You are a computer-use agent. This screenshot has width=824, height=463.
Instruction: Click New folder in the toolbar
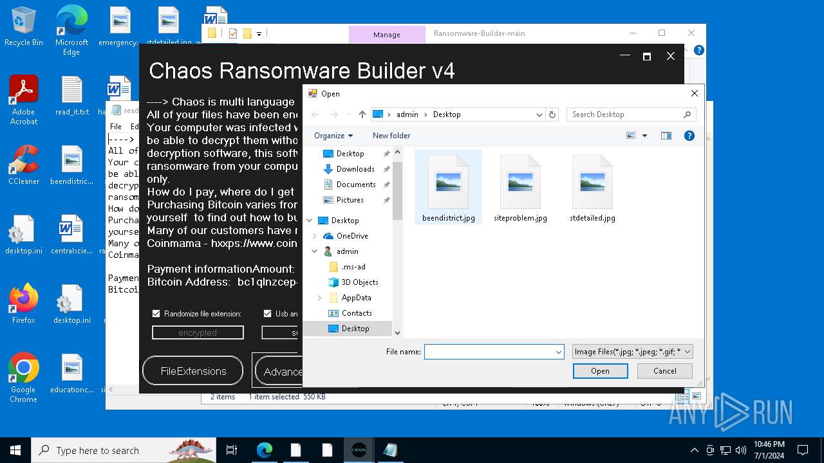(391, 136)
